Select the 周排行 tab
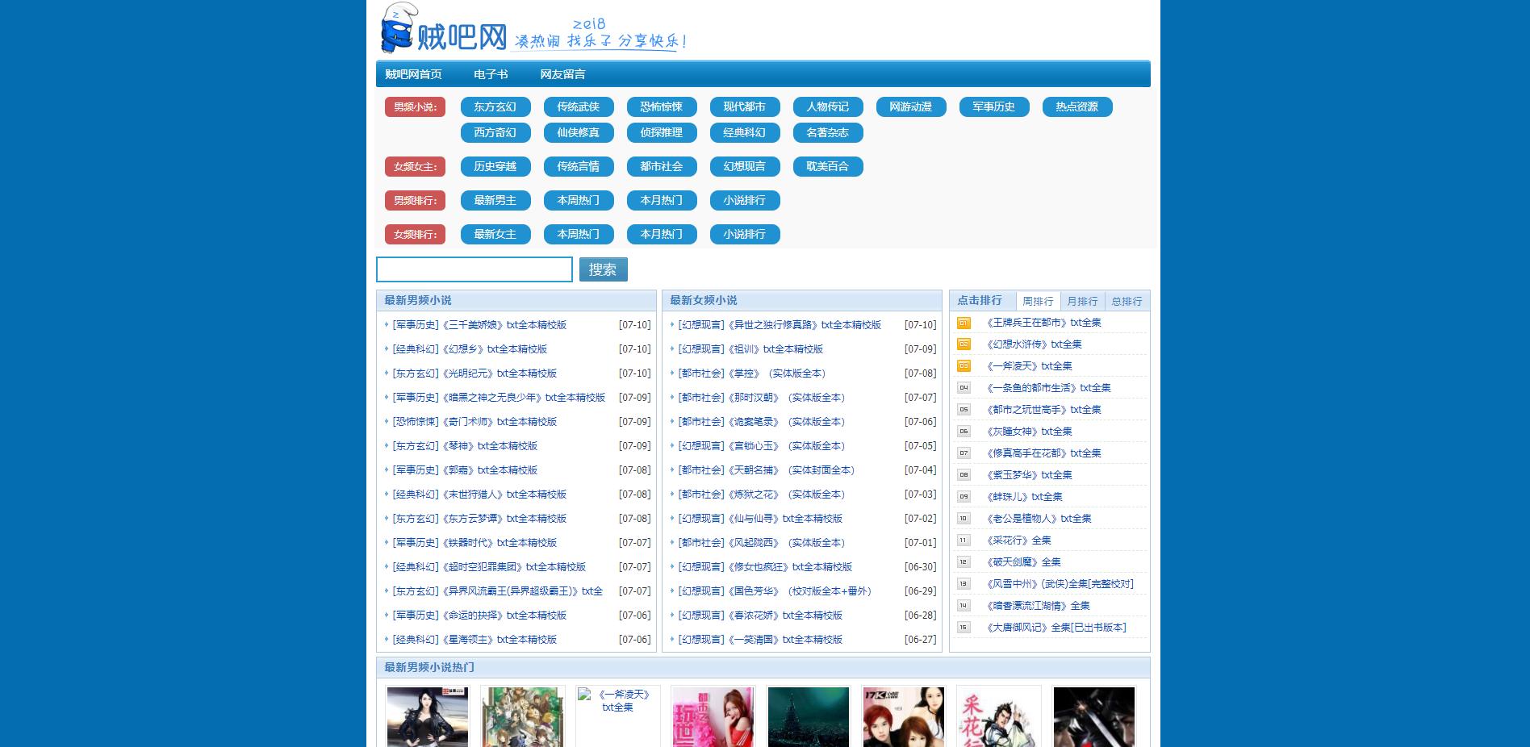The width and height of the screenshot is (1530, 747). coord(1039,300)
